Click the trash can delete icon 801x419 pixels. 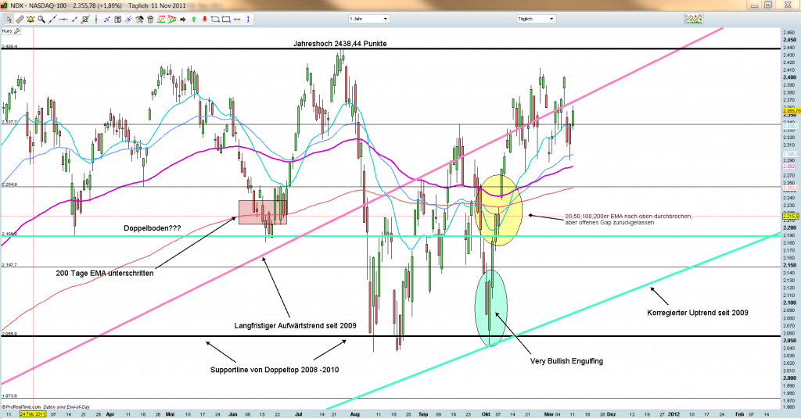tap(150, 20)
